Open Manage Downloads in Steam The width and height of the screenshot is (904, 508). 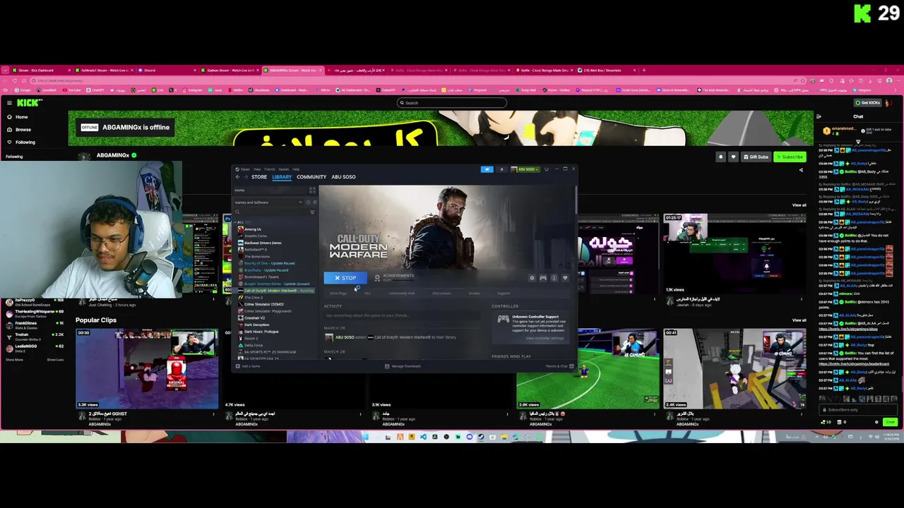[403, 366]
